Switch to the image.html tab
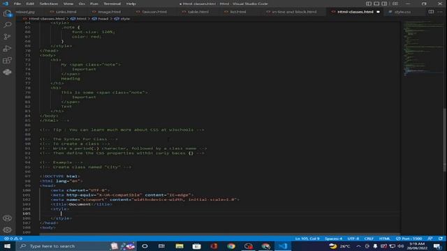The width and height of the screenshot is (447, 251). tap(109, 12)
